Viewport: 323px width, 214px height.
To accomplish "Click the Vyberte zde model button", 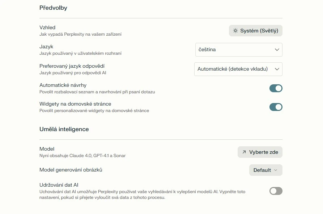I will (260, 152).
